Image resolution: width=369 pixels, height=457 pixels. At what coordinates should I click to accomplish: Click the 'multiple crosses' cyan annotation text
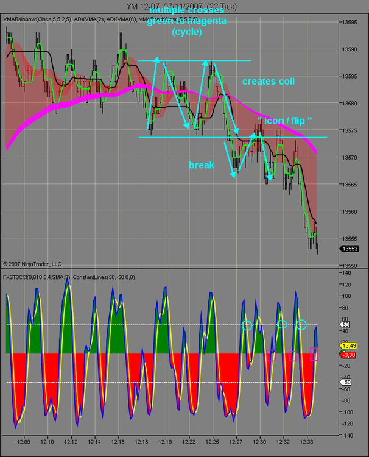(x=187, y=10)
